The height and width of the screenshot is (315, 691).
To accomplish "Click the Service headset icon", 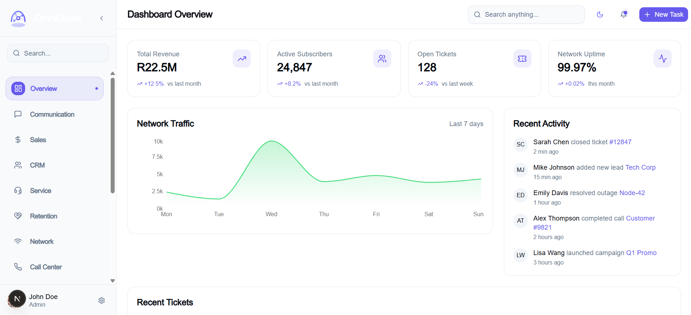I will pos(18,191).
